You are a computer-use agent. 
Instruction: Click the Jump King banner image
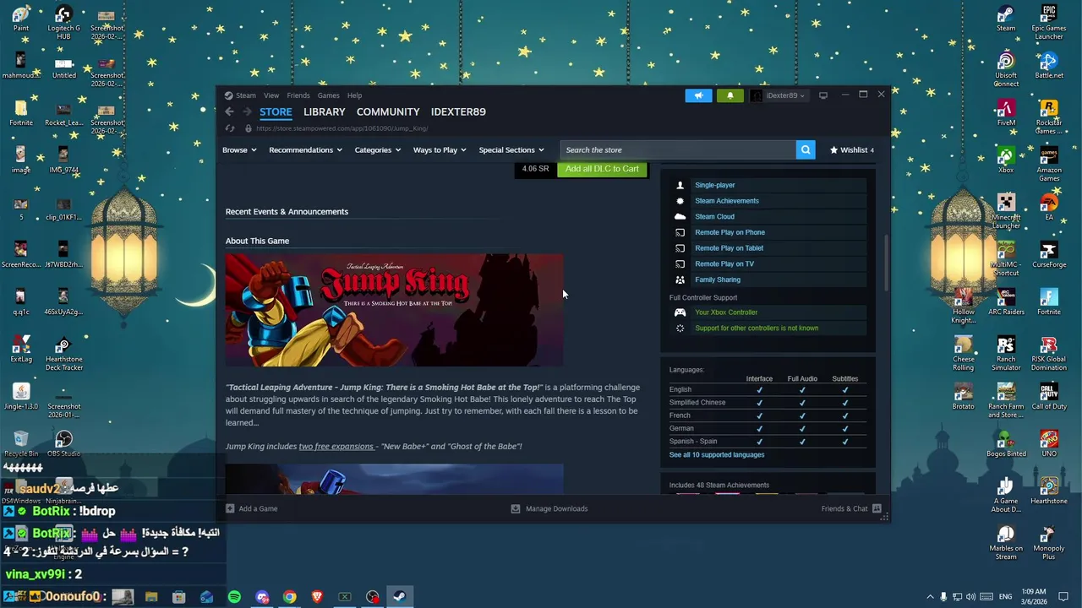[x=394, y=310]
